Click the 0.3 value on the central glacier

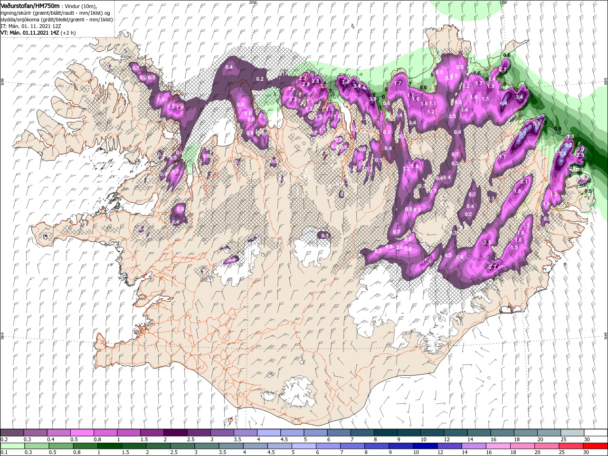325,236
